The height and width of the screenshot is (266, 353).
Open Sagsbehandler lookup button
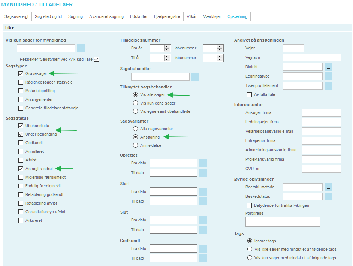[195, 77]
